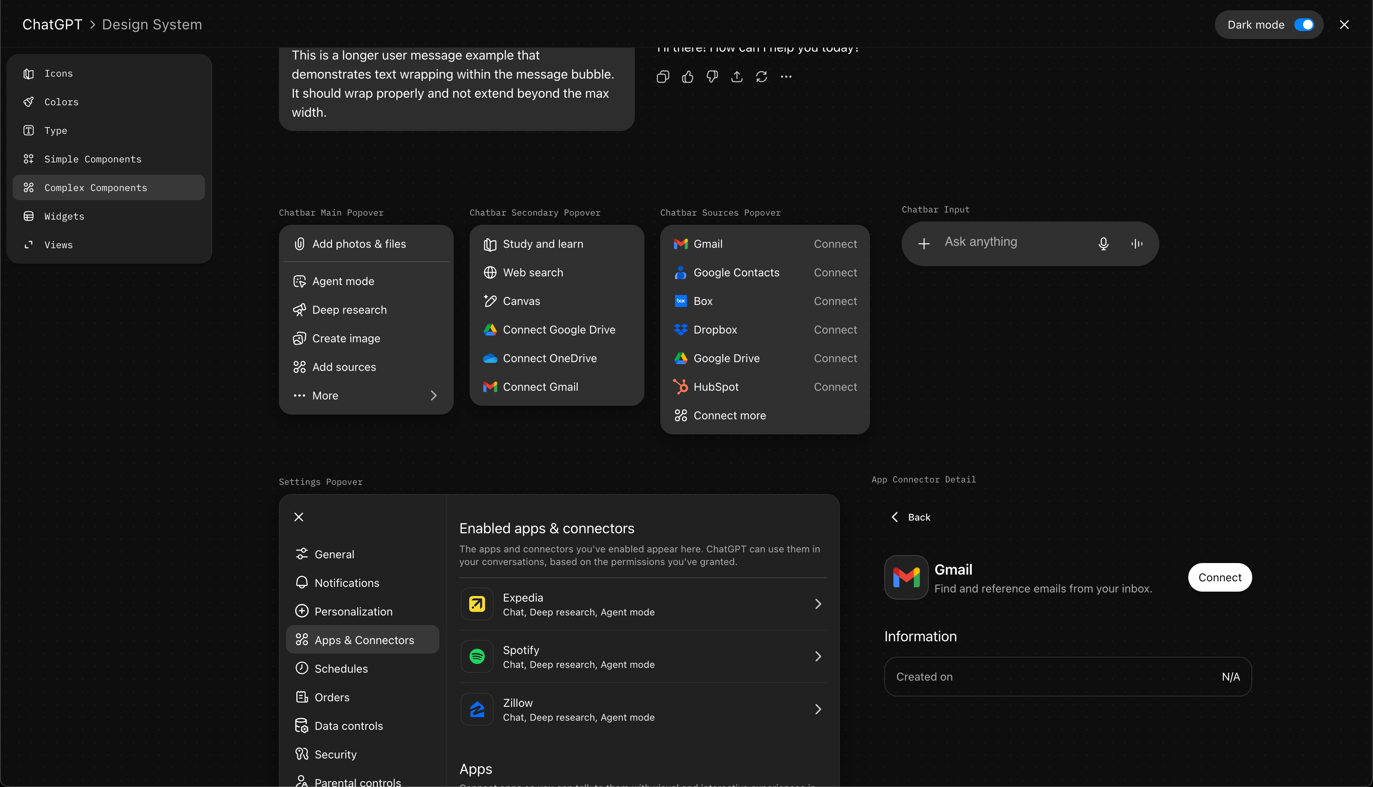Click the share upload icon
Viewport: 1373px width, 787px height.
coord(737,77)
